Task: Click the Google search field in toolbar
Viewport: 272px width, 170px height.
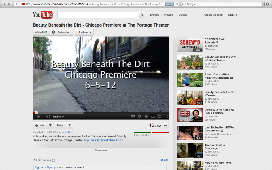Action: click(x=222, y=4)
